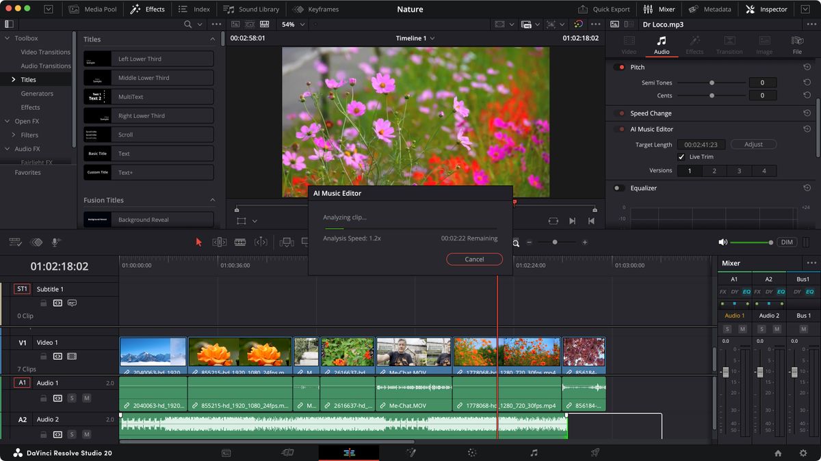This screenshot has width=821, height=461.
Task: Reset Pitch settings with its reset icon
Action: (807, 67)
